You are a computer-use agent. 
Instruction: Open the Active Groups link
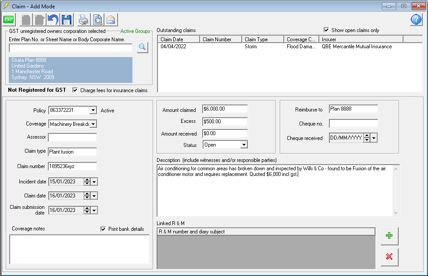tap(135, 31)
